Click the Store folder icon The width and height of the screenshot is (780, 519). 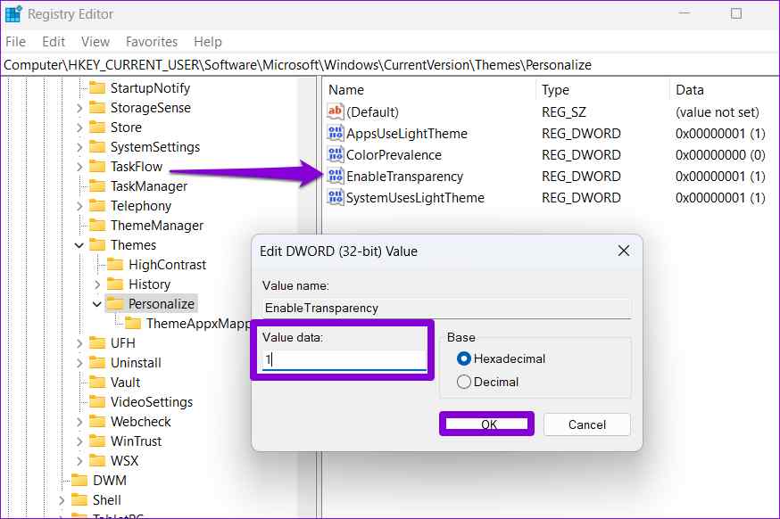[x=97, y=128]
